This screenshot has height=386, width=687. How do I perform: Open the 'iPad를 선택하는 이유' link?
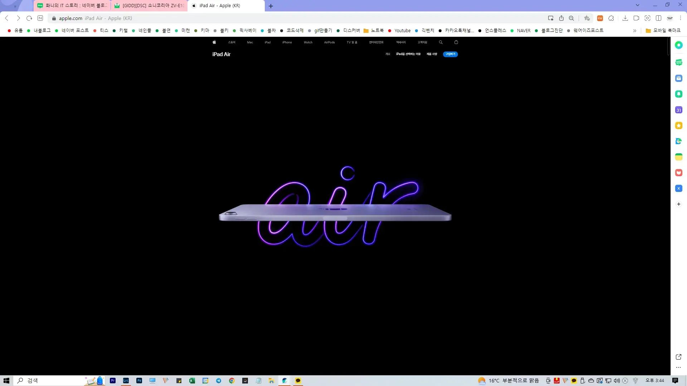[408, 54]
